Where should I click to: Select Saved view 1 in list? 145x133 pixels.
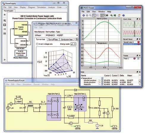(x=128, y=42)
